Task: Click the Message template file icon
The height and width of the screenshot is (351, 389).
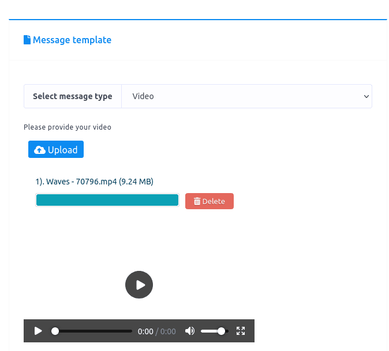Action: point(27,40)
